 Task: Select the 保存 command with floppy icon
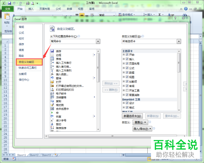tap(52, 51)
